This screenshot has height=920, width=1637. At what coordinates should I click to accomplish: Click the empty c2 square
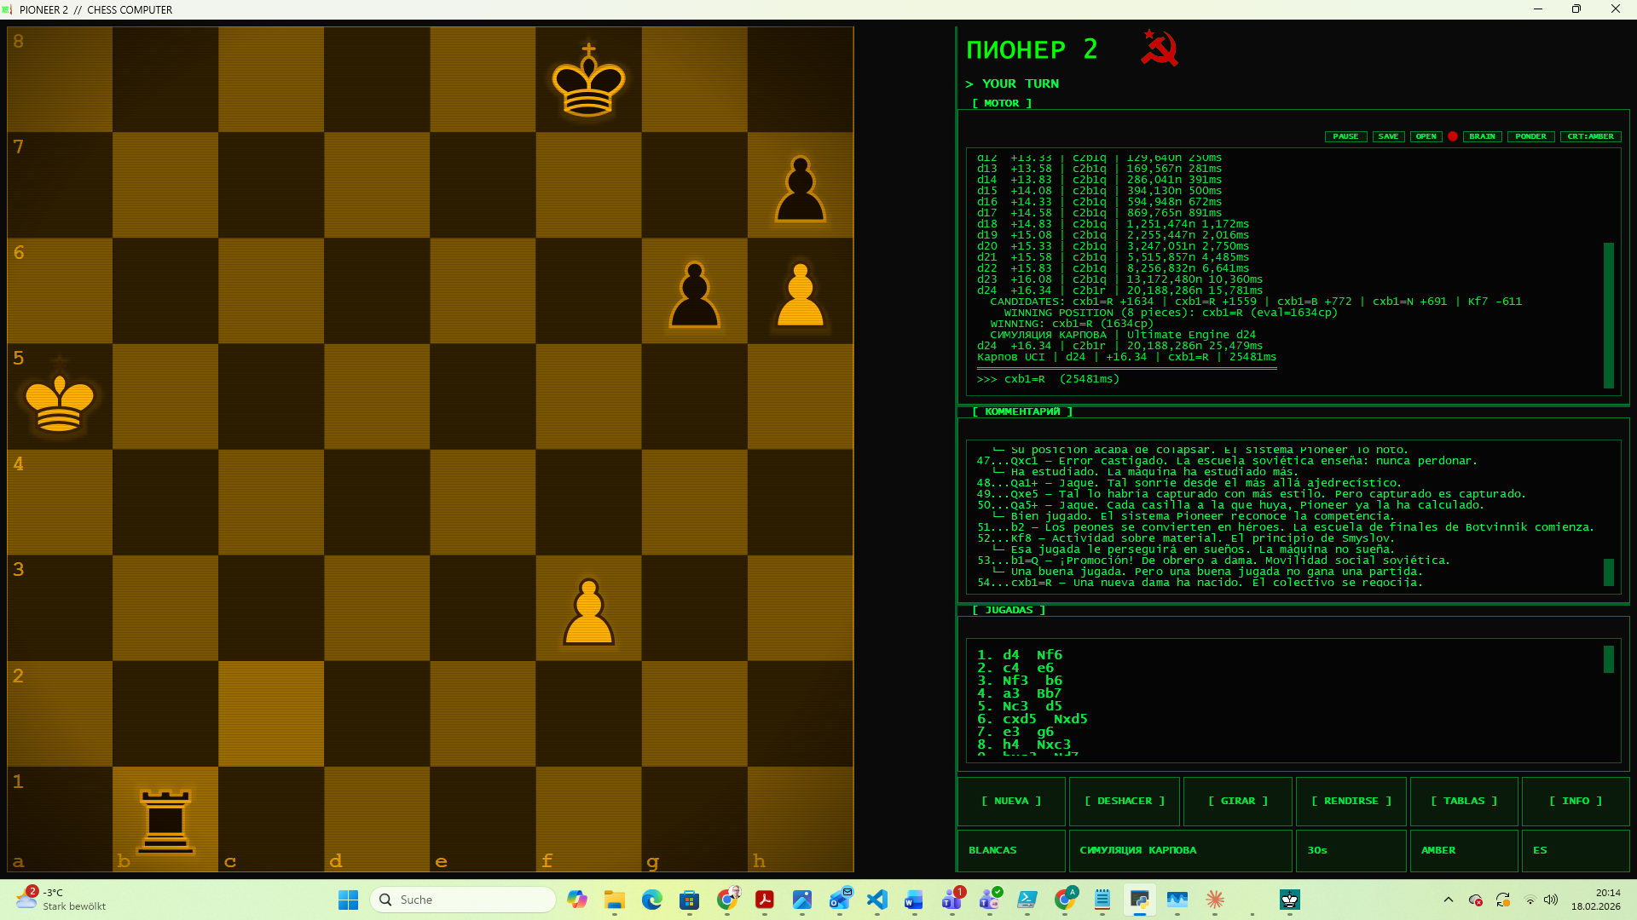point(271,714)
